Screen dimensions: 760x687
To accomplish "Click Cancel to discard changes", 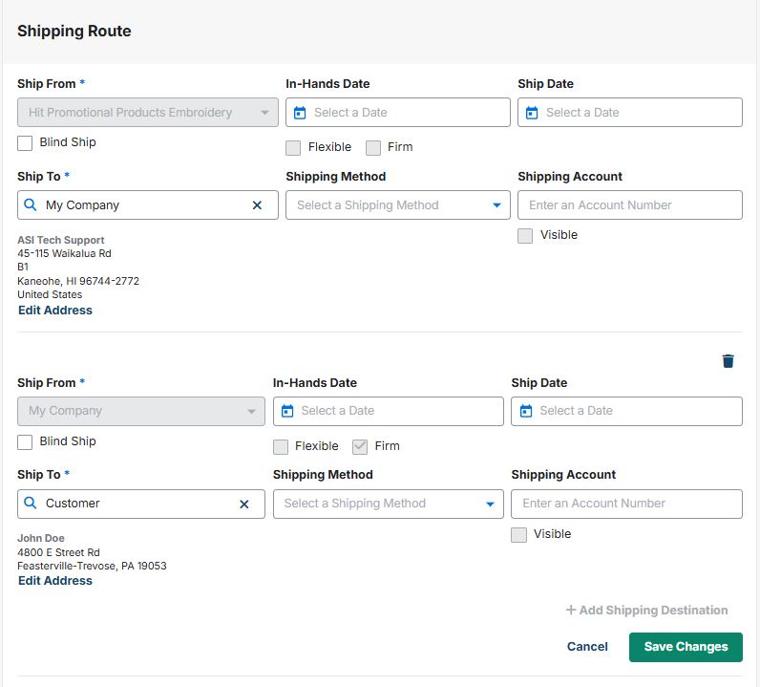I will (x=587, y=647).
